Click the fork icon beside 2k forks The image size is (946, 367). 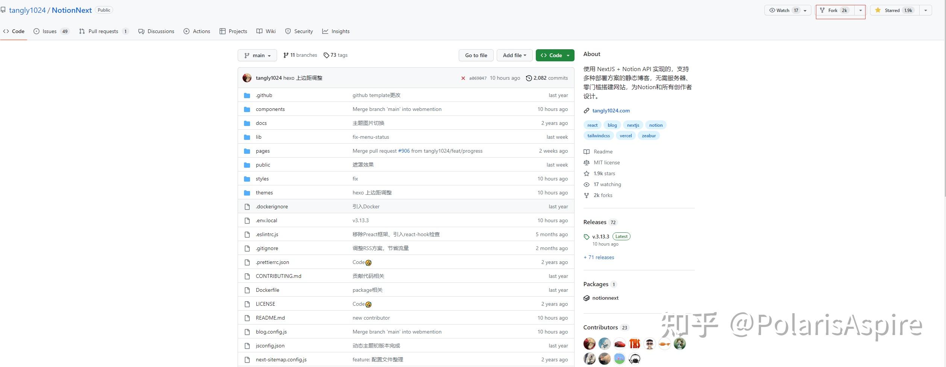coord(587,195)
